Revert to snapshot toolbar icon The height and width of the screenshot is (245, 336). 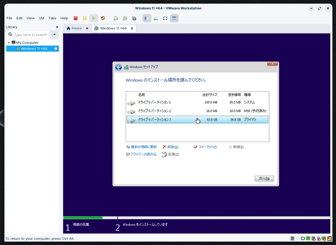(x=125, y=18)
